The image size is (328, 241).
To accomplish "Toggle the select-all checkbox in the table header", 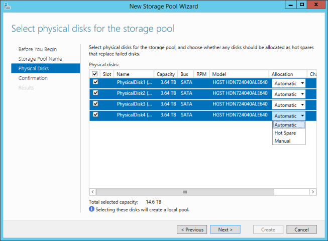I will coord(94,74).
